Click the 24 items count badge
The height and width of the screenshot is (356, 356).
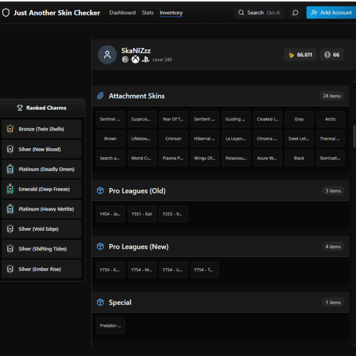[x=332, y=96]
